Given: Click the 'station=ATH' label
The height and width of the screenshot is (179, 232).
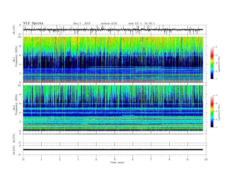Looking at the screenshot, I should coord(109,23).
